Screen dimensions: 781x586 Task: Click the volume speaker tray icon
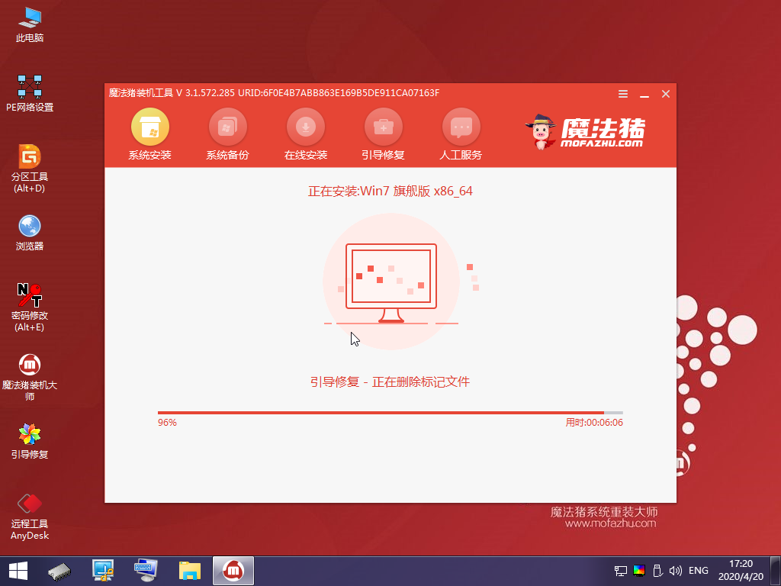(x=676, y=571)
